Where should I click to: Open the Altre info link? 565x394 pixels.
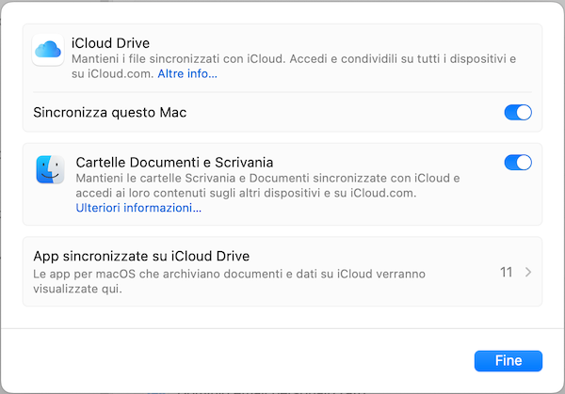pyautogui.click(x=187, y=73)
